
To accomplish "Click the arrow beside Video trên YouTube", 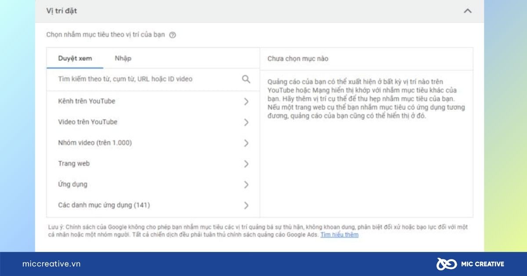I will click(x=246, y=122).
